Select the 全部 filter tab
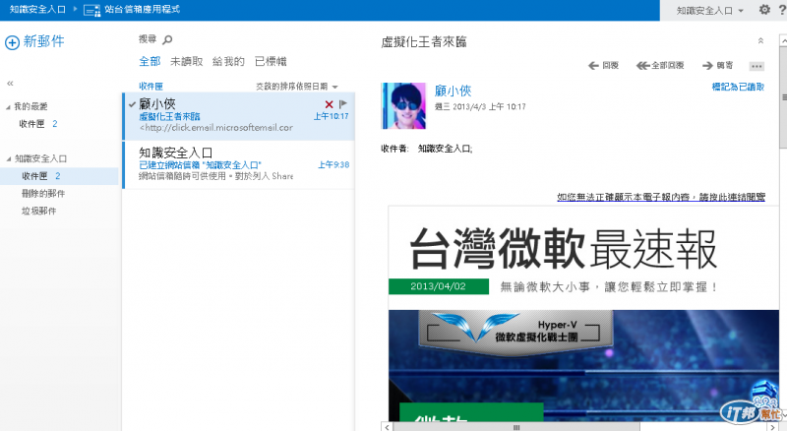This screenshot has height=431, width=787. click(x=150, y=61)
